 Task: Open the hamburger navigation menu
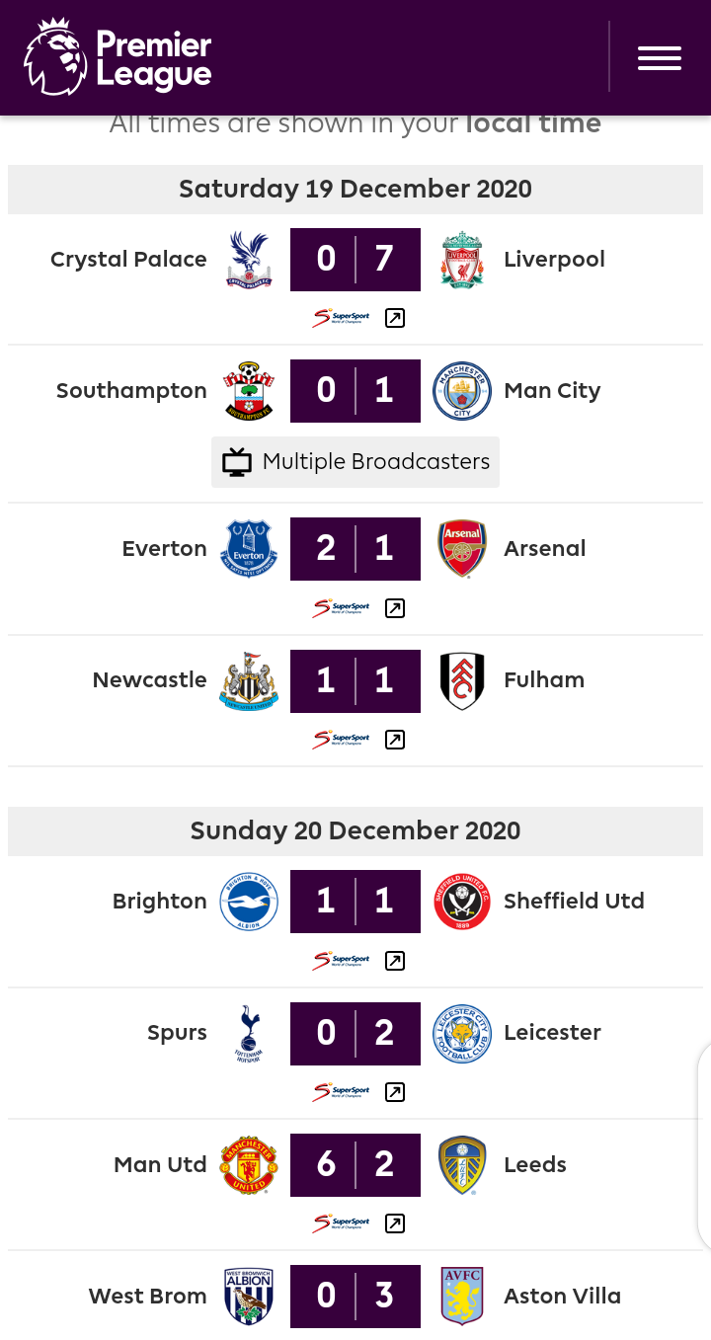tap(659, 58)
